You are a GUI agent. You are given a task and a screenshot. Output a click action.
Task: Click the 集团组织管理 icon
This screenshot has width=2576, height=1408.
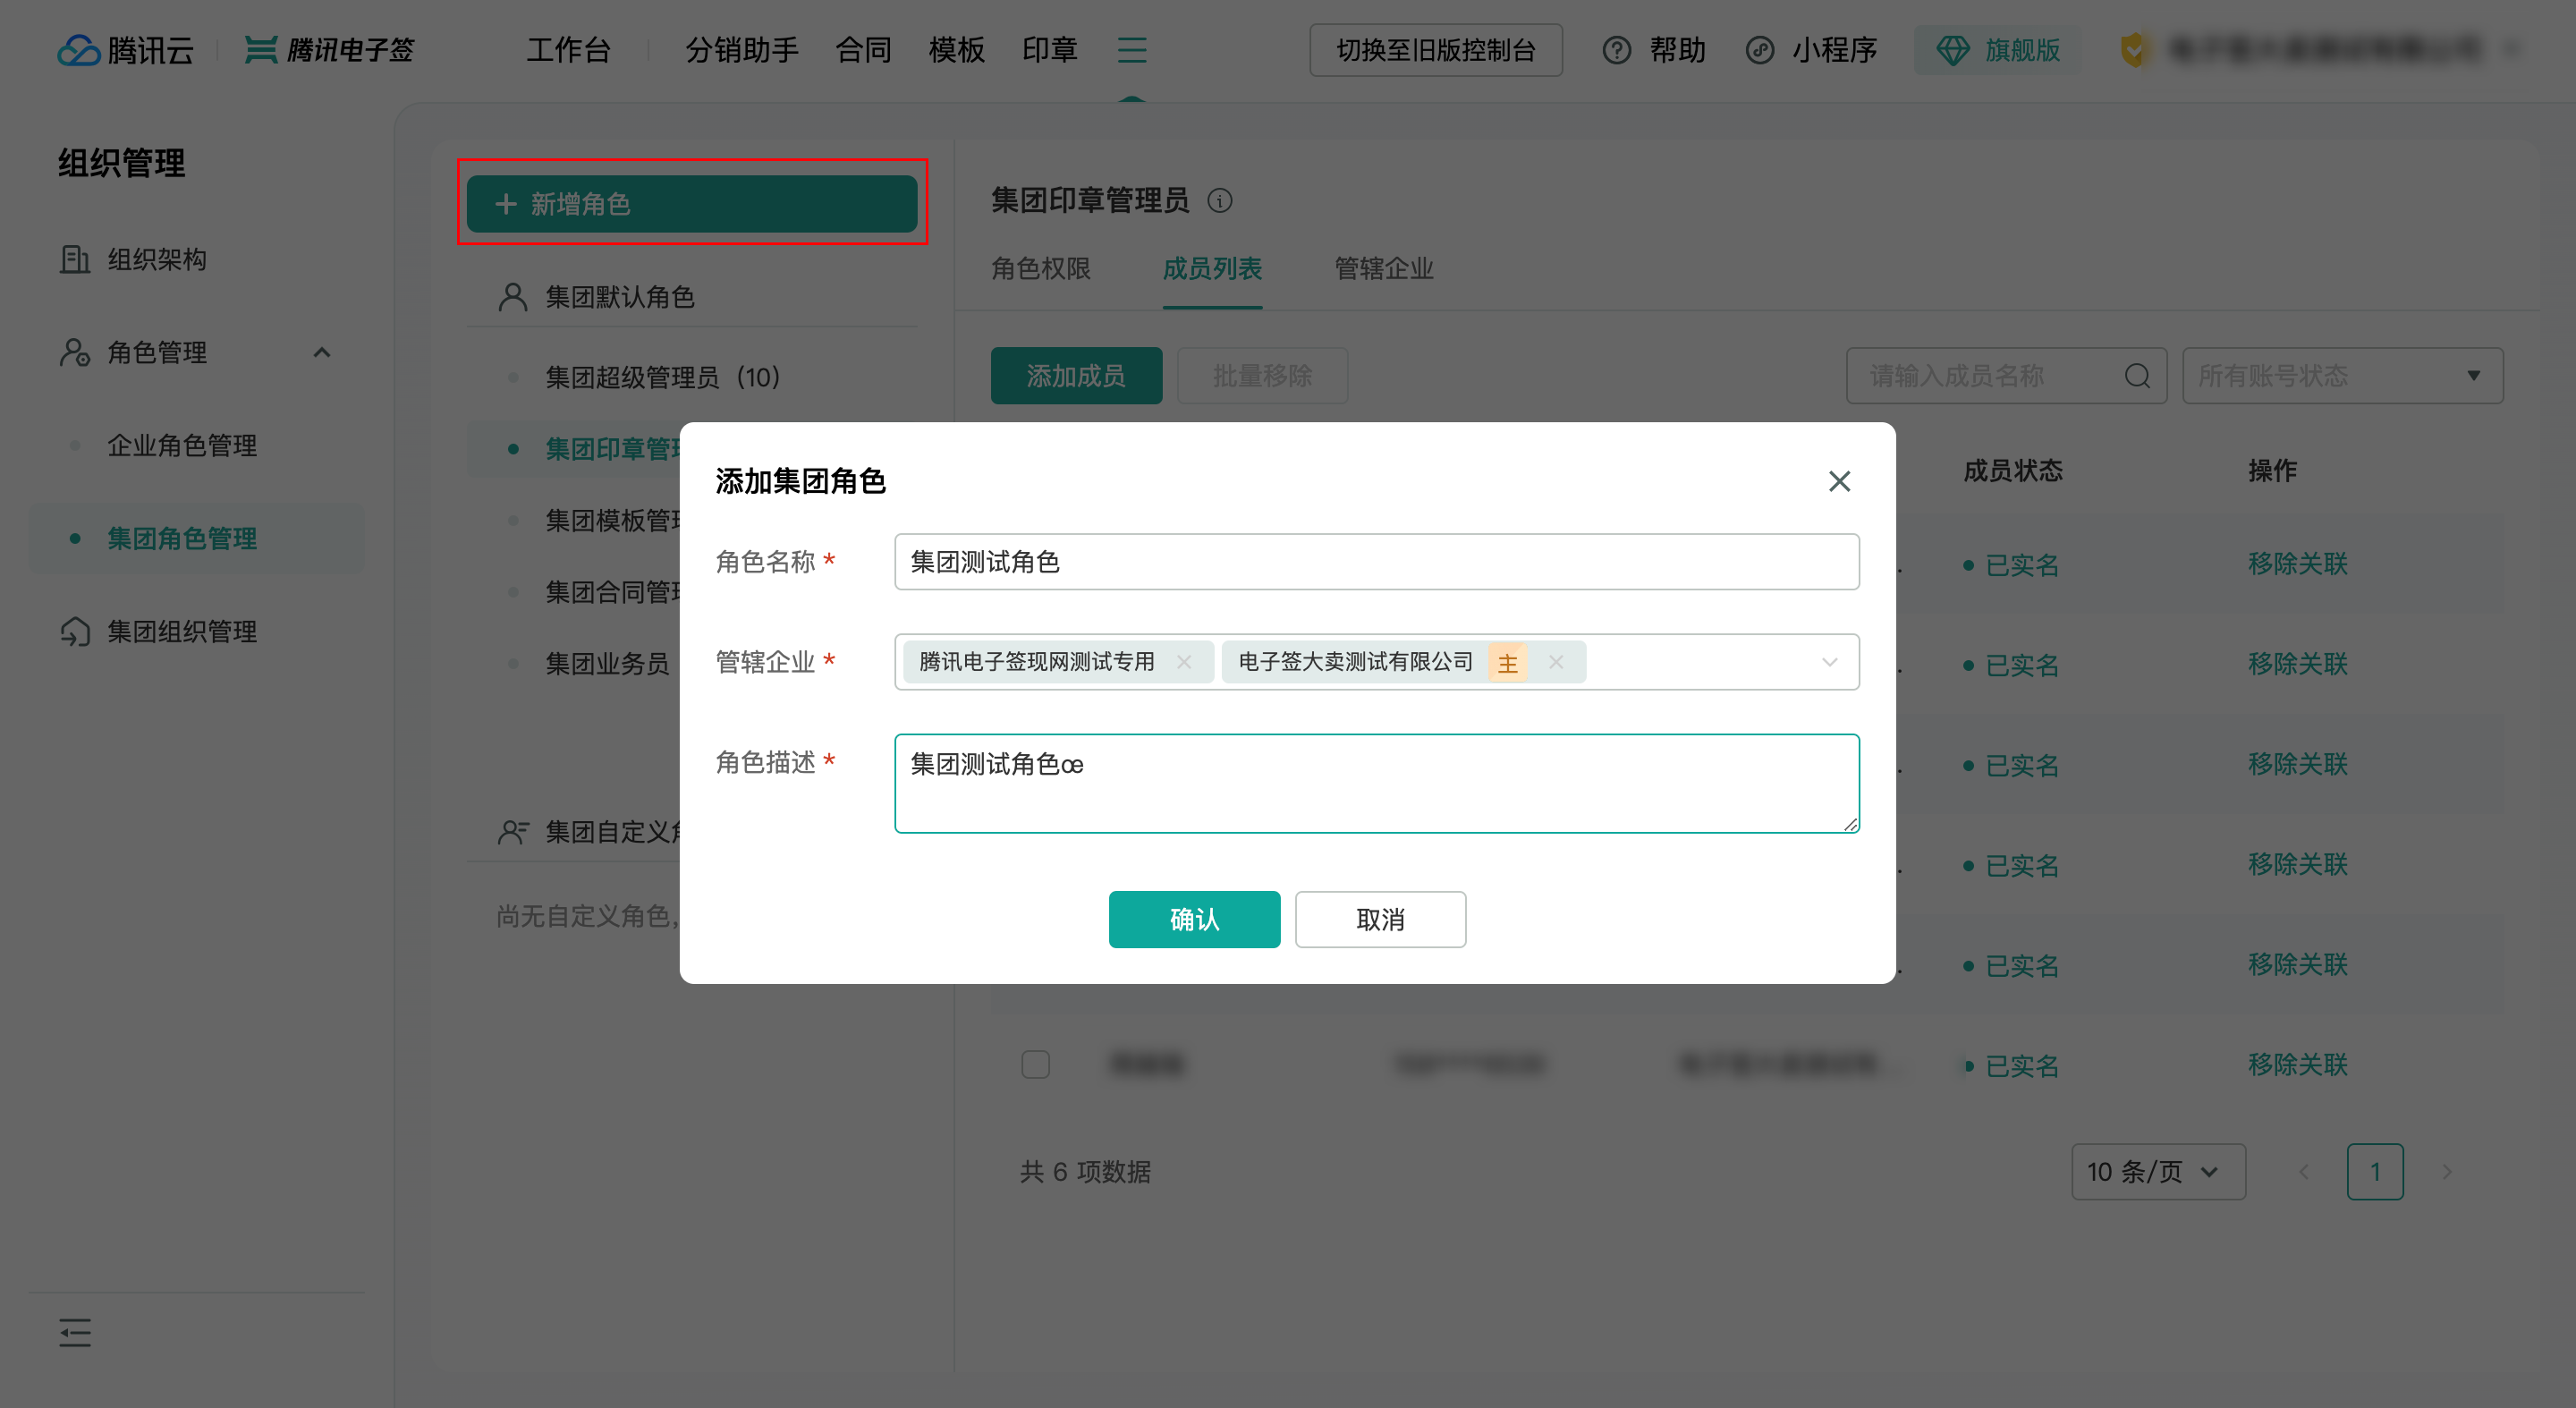click(x=75, y=631)
